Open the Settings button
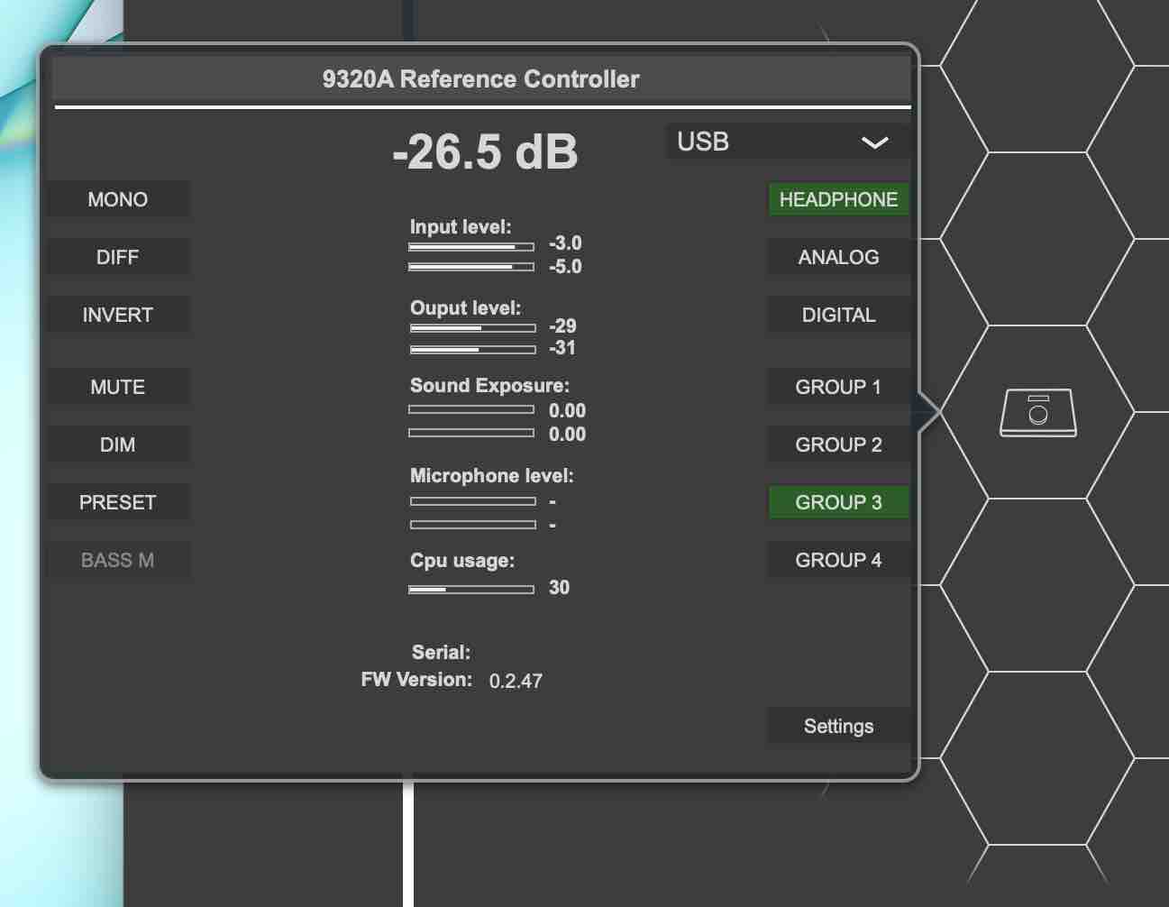The width and height of the screenshot is (1169, 907). tap(838, 726)
